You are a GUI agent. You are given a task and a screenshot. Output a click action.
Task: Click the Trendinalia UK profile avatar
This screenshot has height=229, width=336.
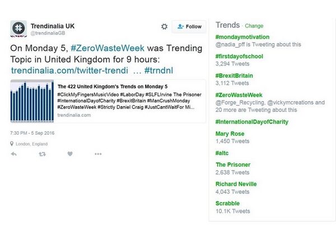(18, 28)
